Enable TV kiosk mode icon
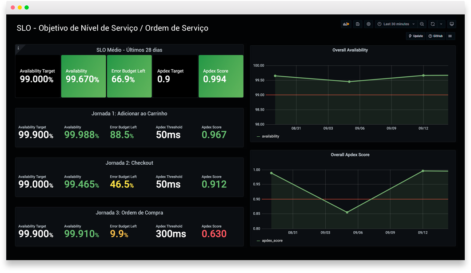This screenshot has height=273, width=471. point(451,24)
